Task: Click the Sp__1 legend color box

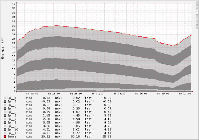Action: pos(5,98)
